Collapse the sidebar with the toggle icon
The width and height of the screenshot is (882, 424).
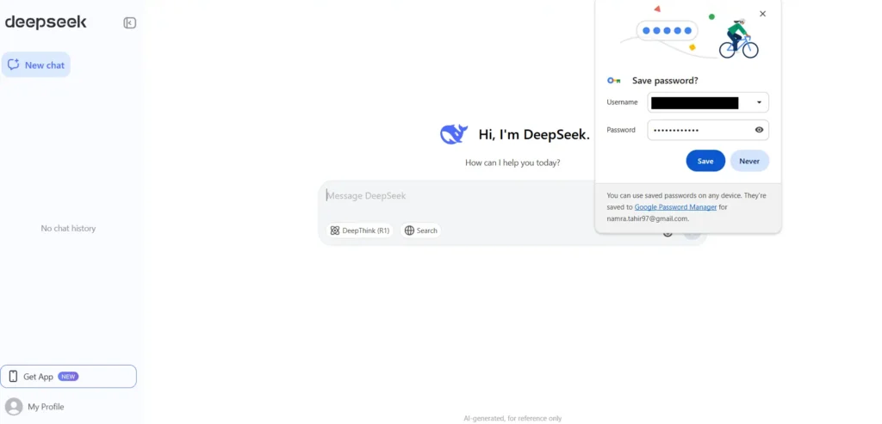pos(130,23)
